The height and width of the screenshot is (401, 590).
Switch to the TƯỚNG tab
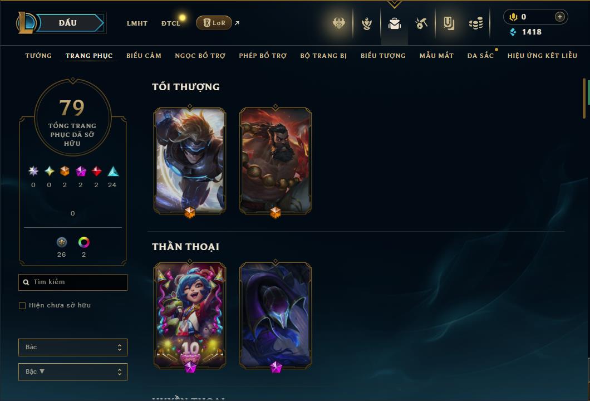[38, 56]
